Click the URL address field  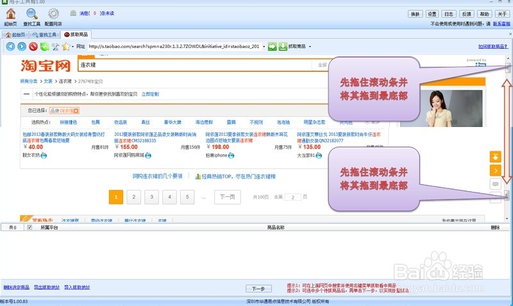click(x=174, y=46)
